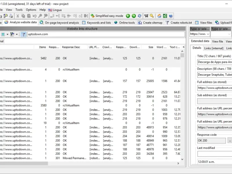Click the View files list icon

point(197,23)
